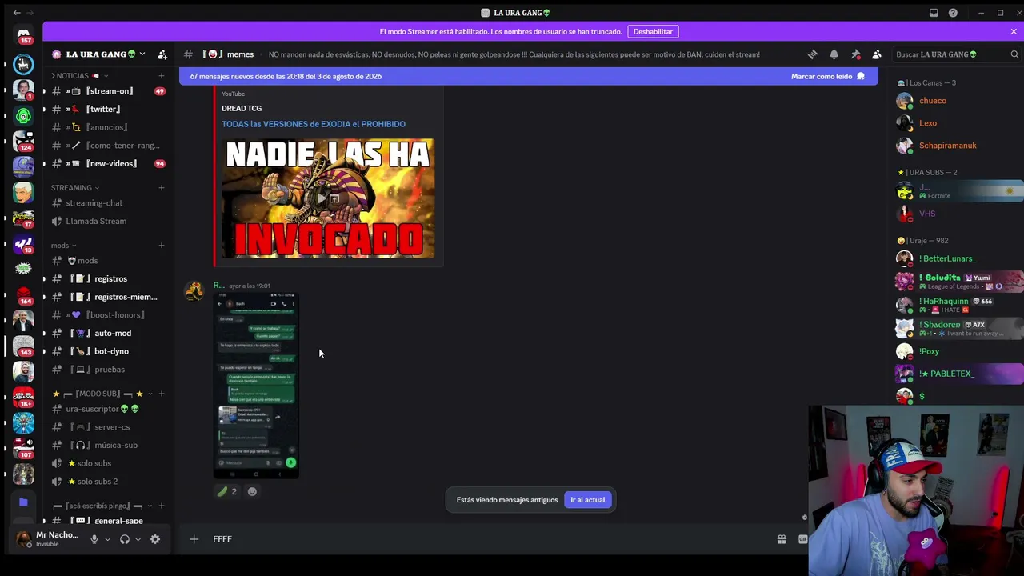The image size is (1024, 576).
Task: Click the search magnifier icon
Action: click(1014, 54)
